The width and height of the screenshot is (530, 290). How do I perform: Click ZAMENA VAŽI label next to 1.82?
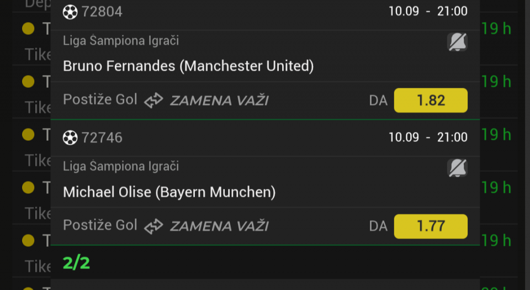coord(219,101)
